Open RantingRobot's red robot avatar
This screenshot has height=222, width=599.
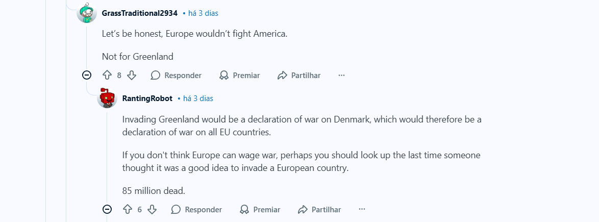107,98
